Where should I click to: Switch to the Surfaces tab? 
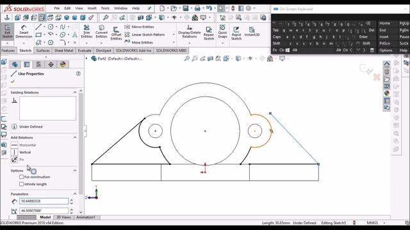click(x=43, y=50)
